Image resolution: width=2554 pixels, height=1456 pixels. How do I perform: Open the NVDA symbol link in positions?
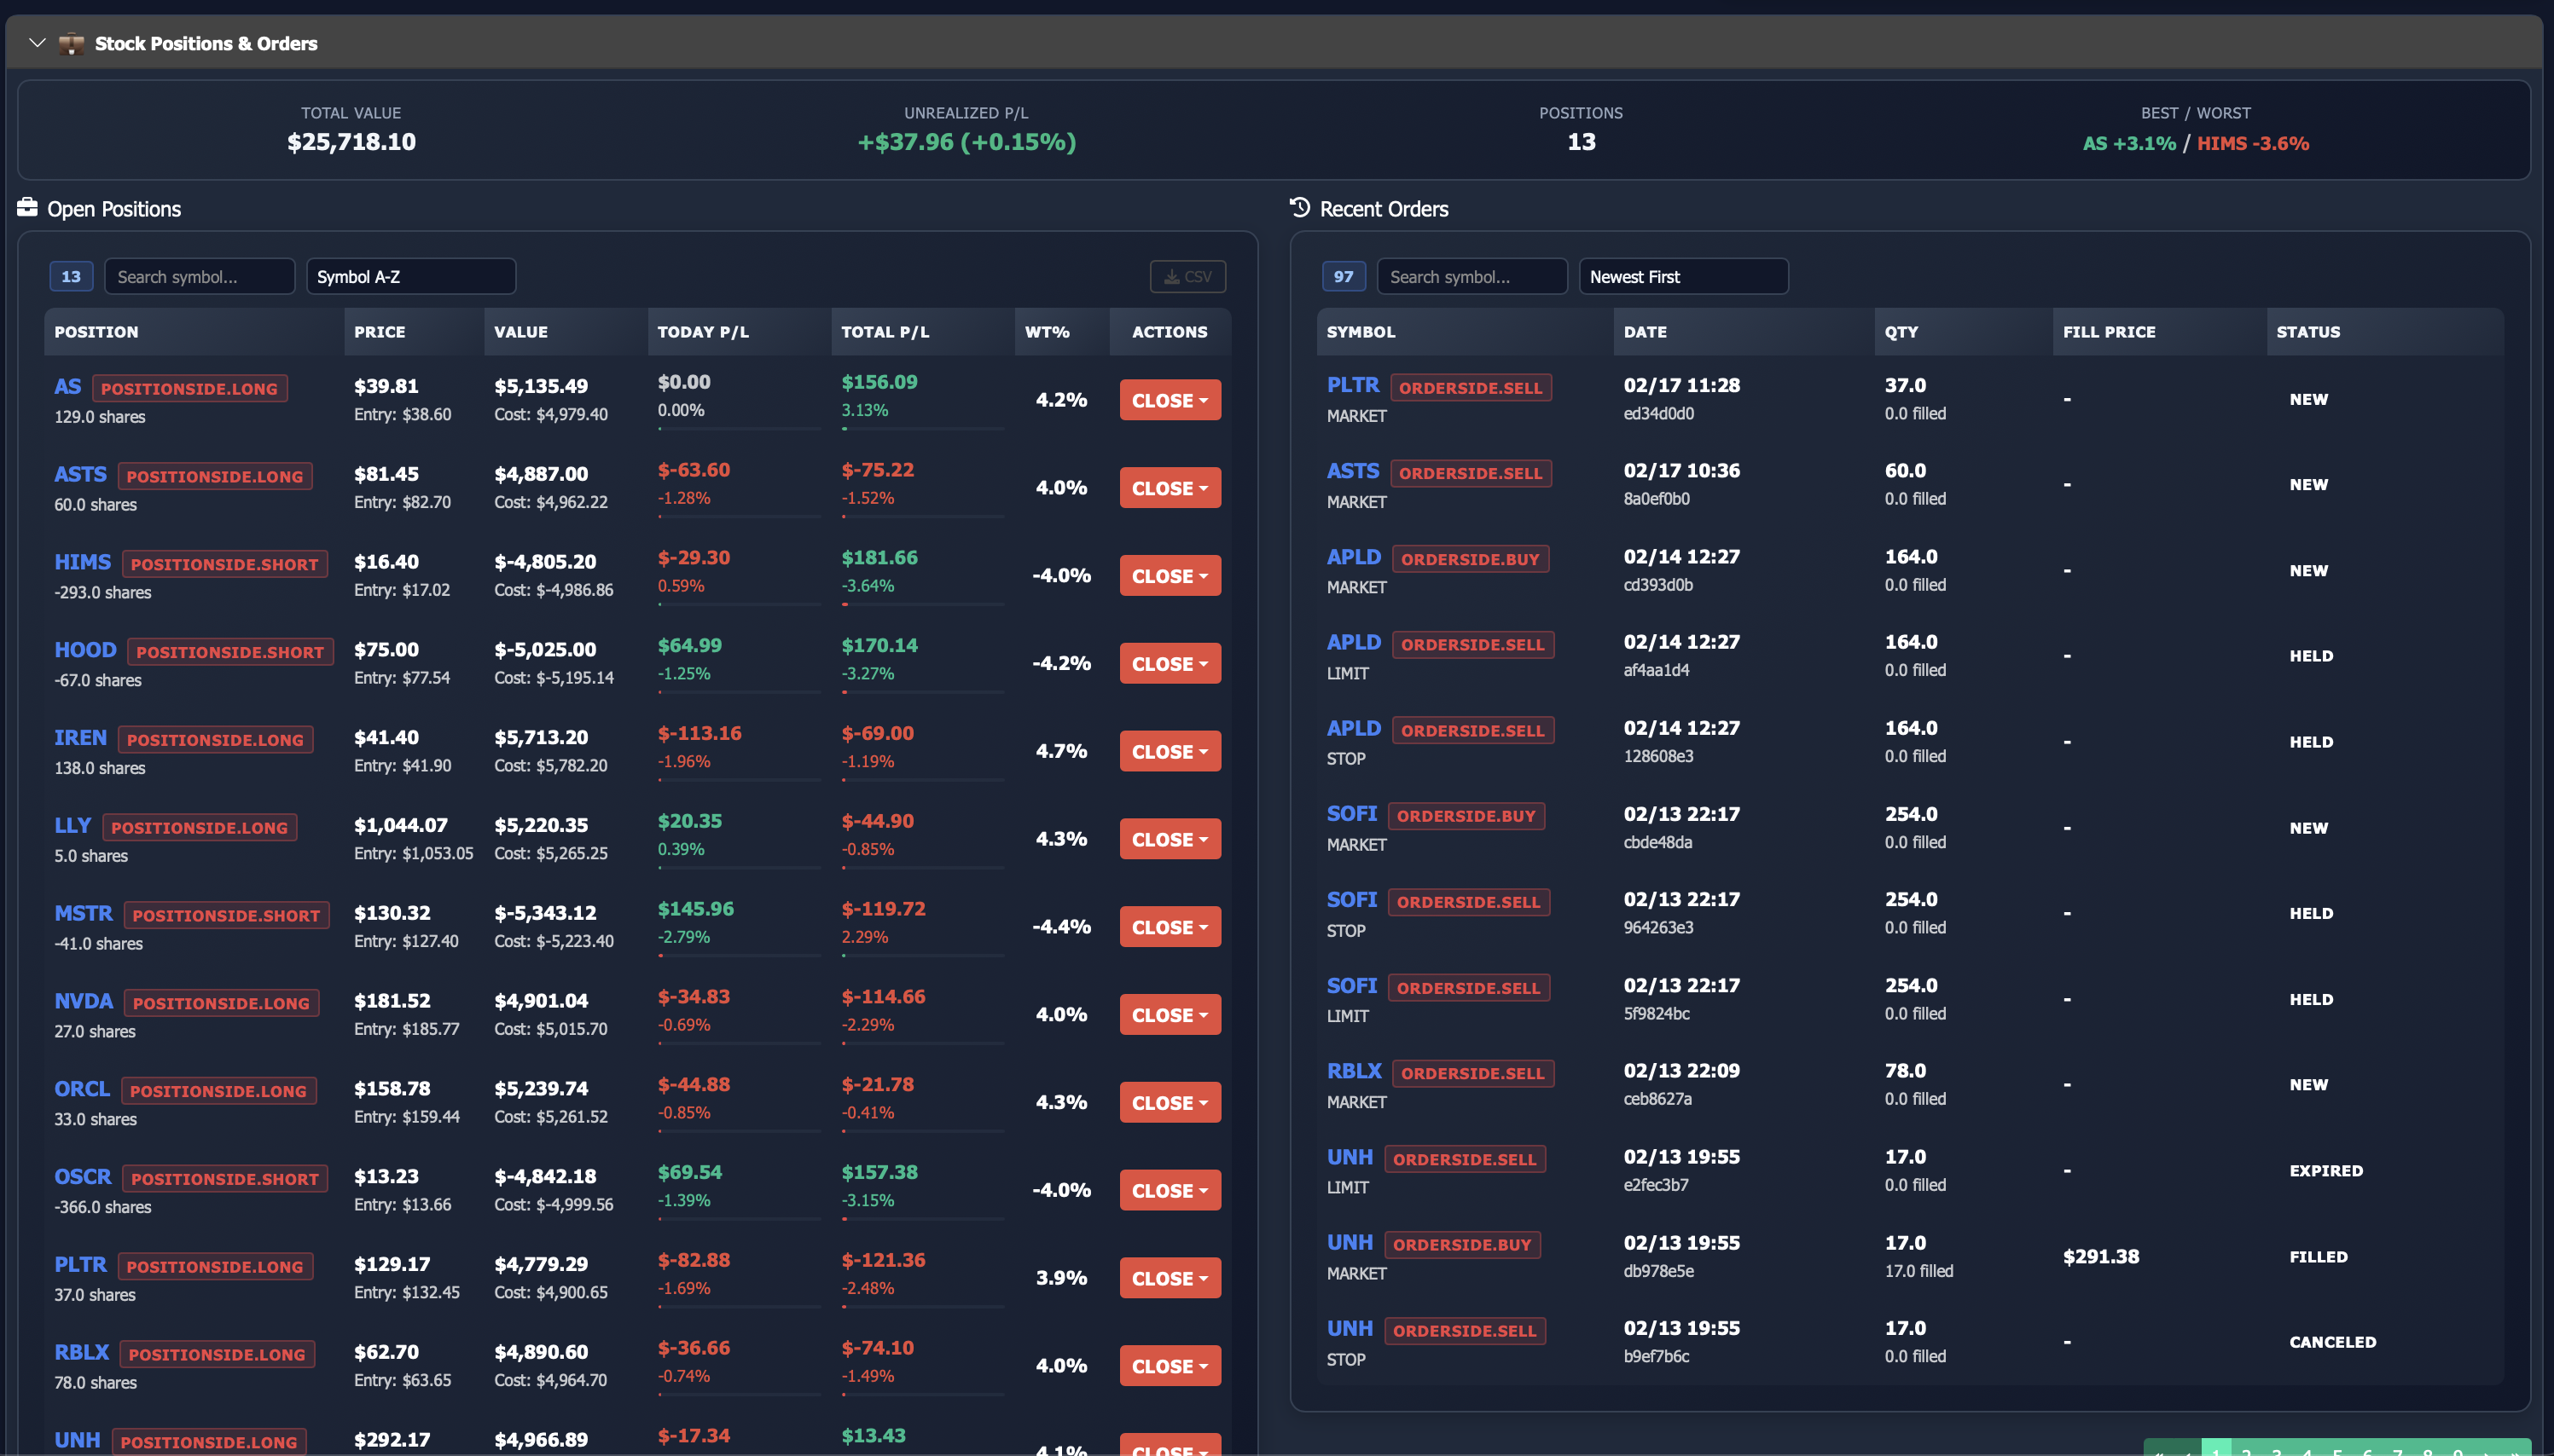click(x=83, y=1001)
